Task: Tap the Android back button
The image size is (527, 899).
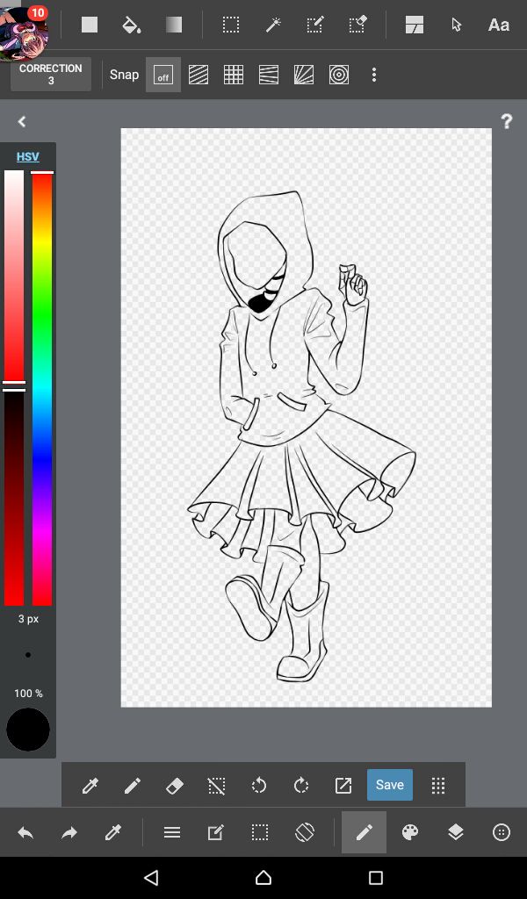Action: pyautogui.click(x=151, y=878)
